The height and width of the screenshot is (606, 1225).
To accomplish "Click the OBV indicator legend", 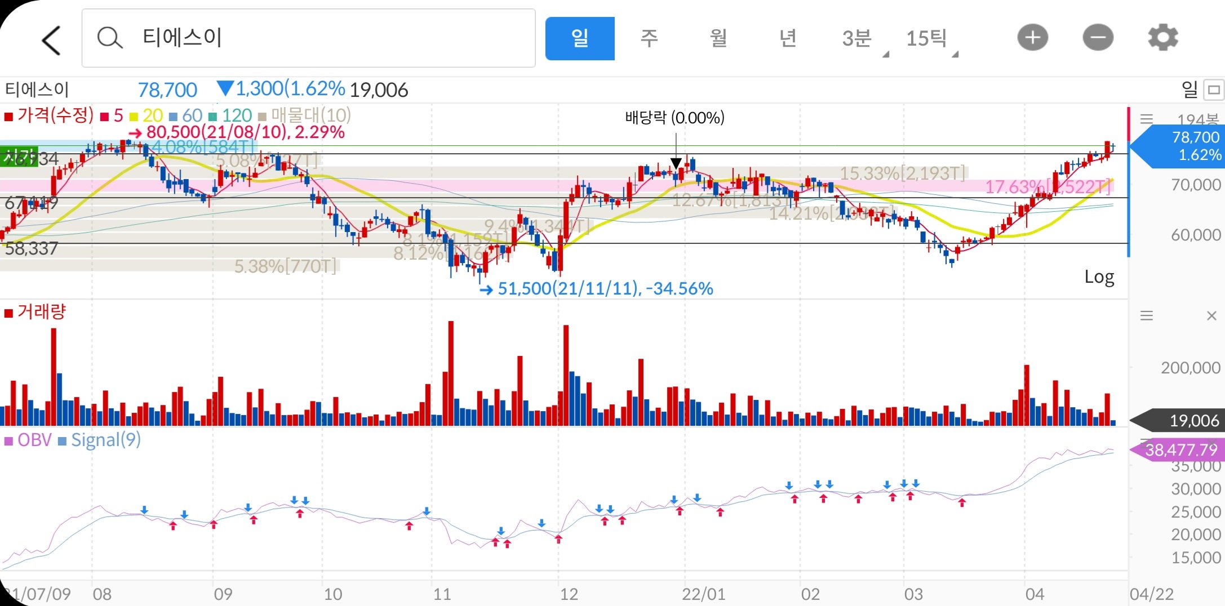I will click(28, 440).
